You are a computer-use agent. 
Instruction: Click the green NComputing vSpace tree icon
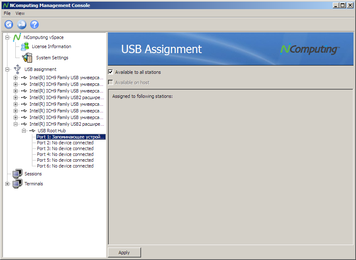pos(17,37)
